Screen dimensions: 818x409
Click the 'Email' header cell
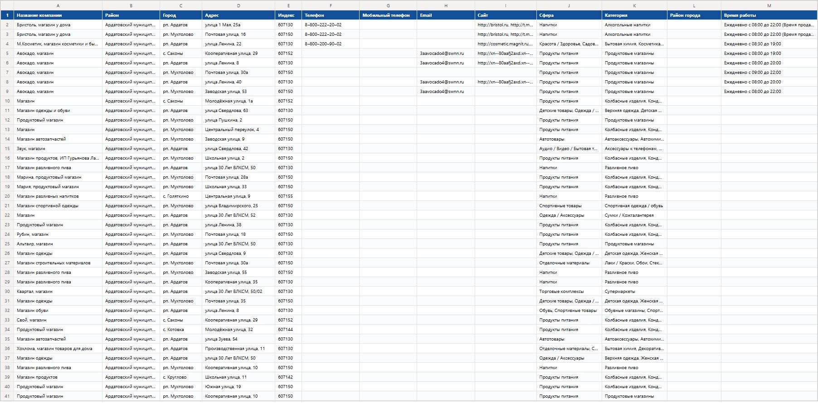[x=446, y=15]
